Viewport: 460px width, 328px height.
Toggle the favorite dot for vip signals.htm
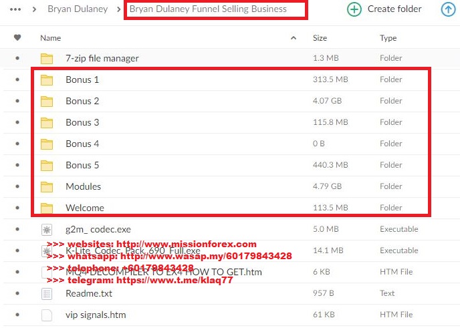point(17,315)
